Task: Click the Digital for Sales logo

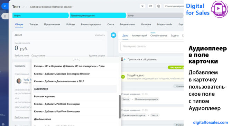Action: (x=207, y=9)
